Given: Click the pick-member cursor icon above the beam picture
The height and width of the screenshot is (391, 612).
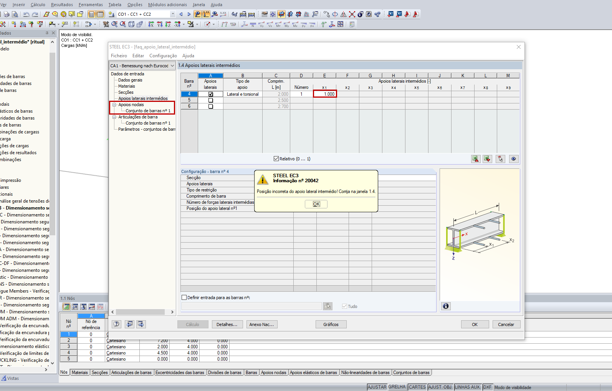Looking at the screenshot, I should (500, 159).
